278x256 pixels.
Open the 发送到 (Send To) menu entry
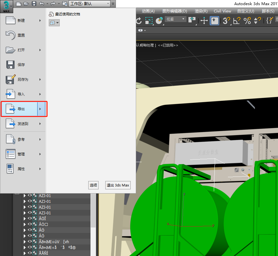(x=23, y=124)
